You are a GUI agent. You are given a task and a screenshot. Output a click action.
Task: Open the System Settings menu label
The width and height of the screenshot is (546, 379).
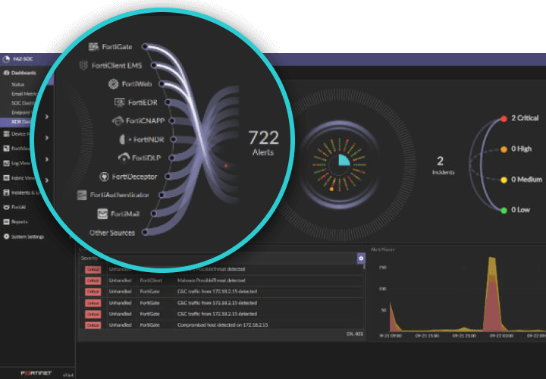tap(28, 236)
